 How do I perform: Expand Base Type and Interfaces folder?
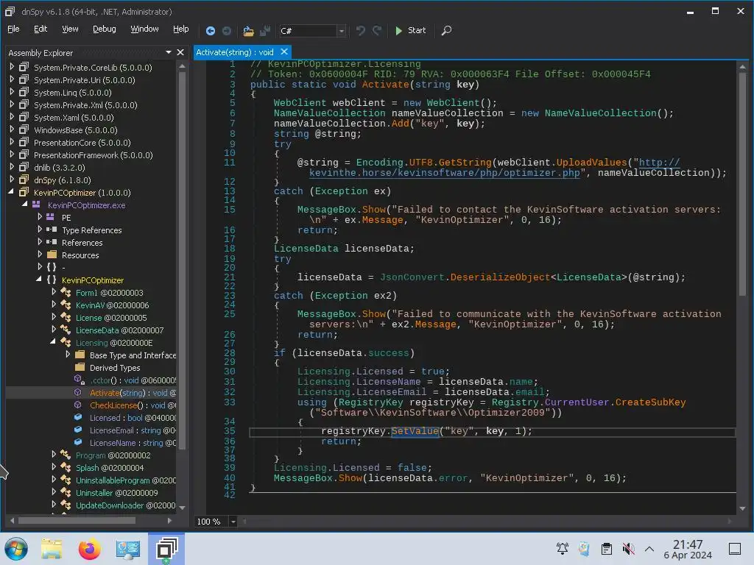[x=68, y=354]
